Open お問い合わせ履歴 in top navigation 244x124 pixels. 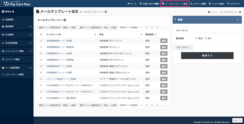click(149, 4)
